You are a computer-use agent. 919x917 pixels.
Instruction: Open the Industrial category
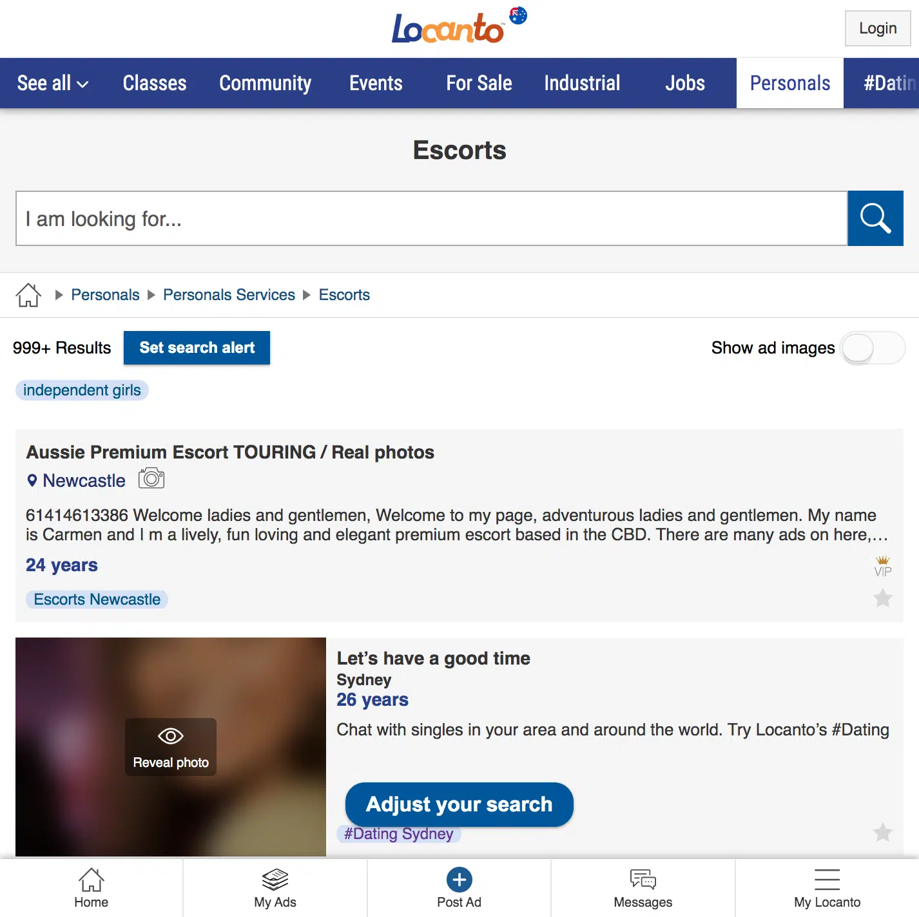point(582,83)
